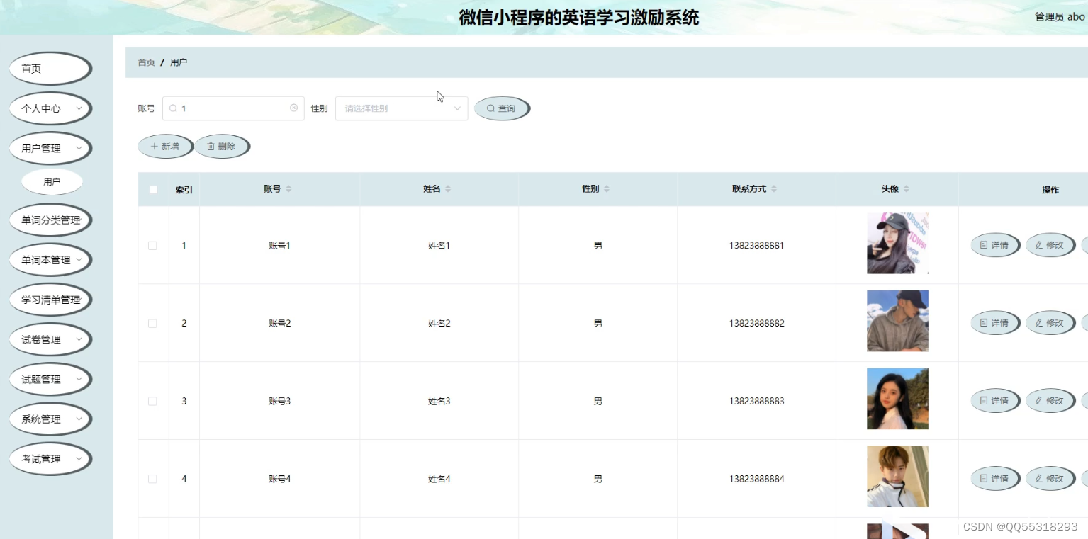Expand the 个人中心 sidebar menu
The width and height of the screenshot is (1088, 539).
pos(50,108)
